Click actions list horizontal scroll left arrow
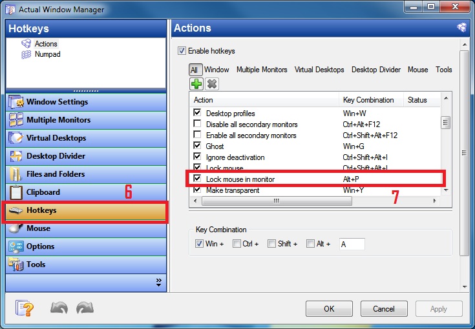 tap(195, 201)
